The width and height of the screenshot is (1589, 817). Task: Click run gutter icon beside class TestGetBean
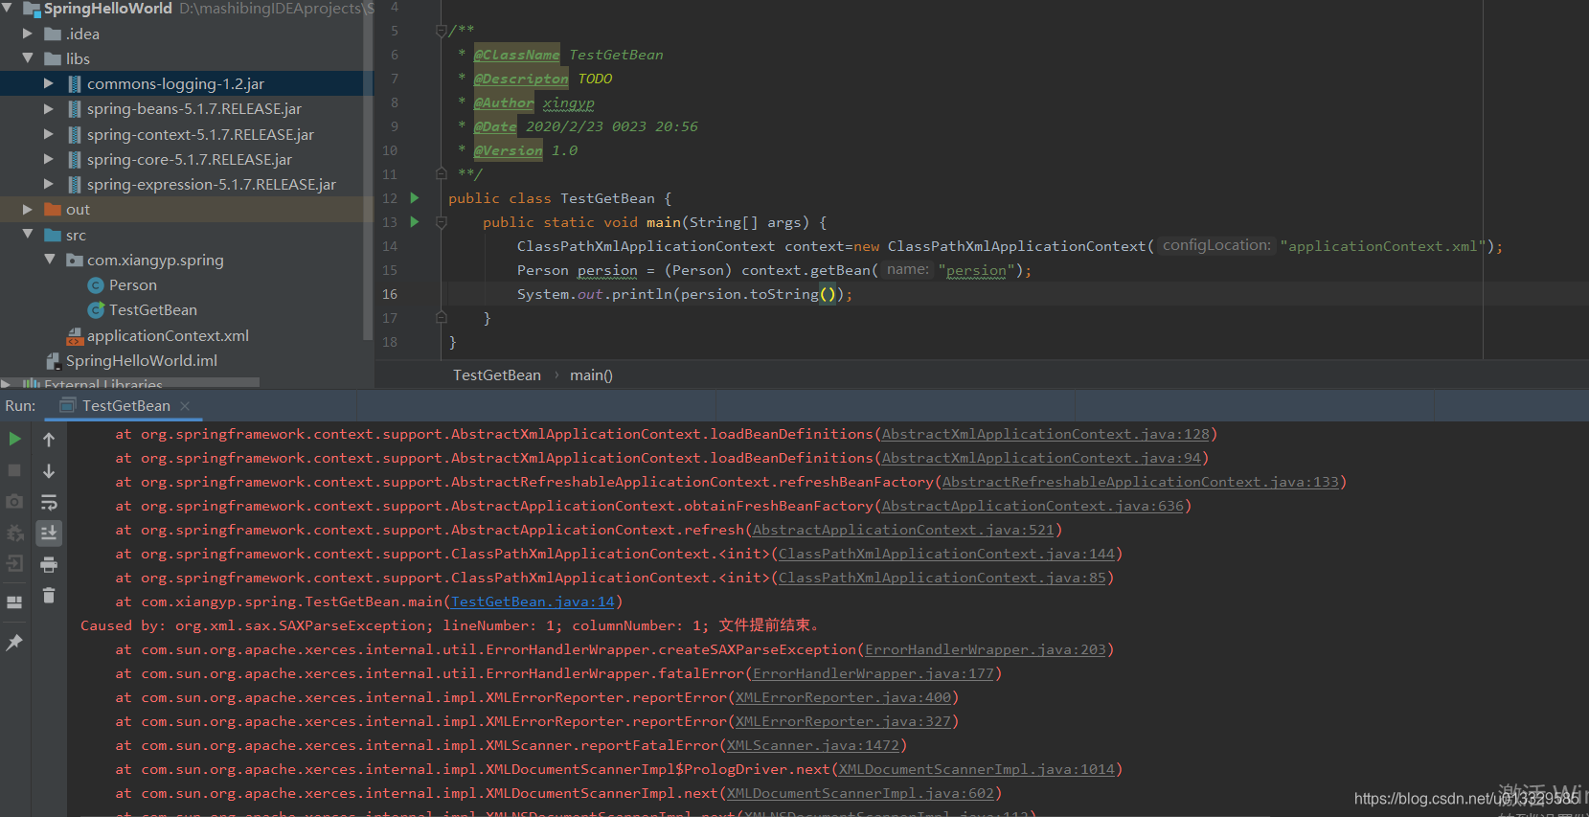pyautogui.click(x=415, y=198)
